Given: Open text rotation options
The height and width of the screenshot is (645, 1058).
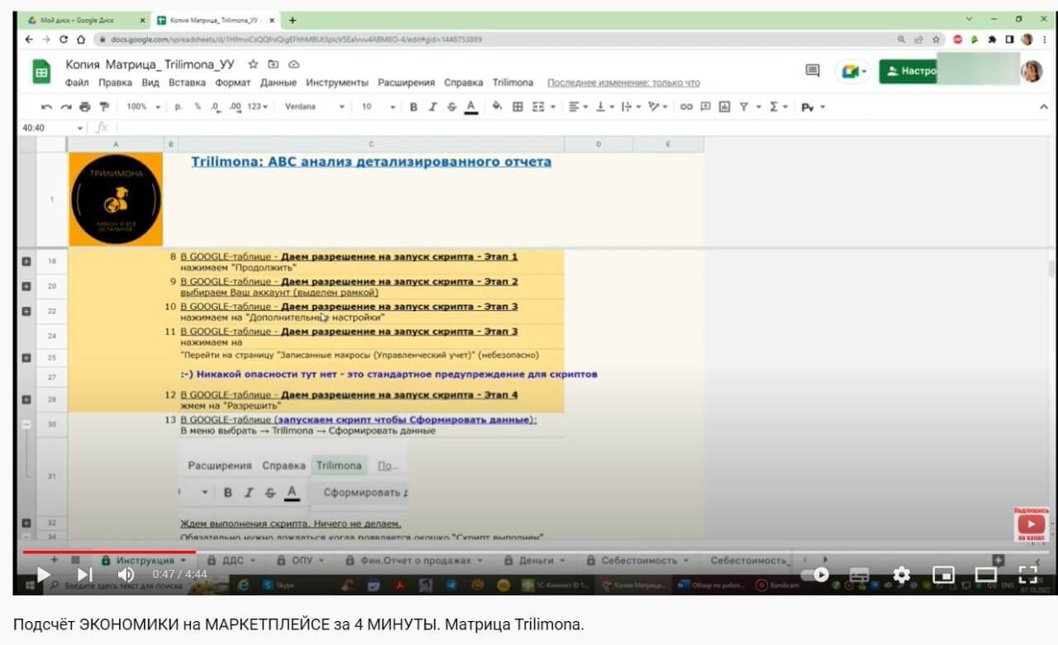Looking at the screenshot, I should [x=658, y=107].
